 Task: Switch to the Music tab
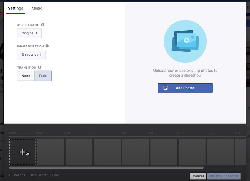tap(37, 8)
